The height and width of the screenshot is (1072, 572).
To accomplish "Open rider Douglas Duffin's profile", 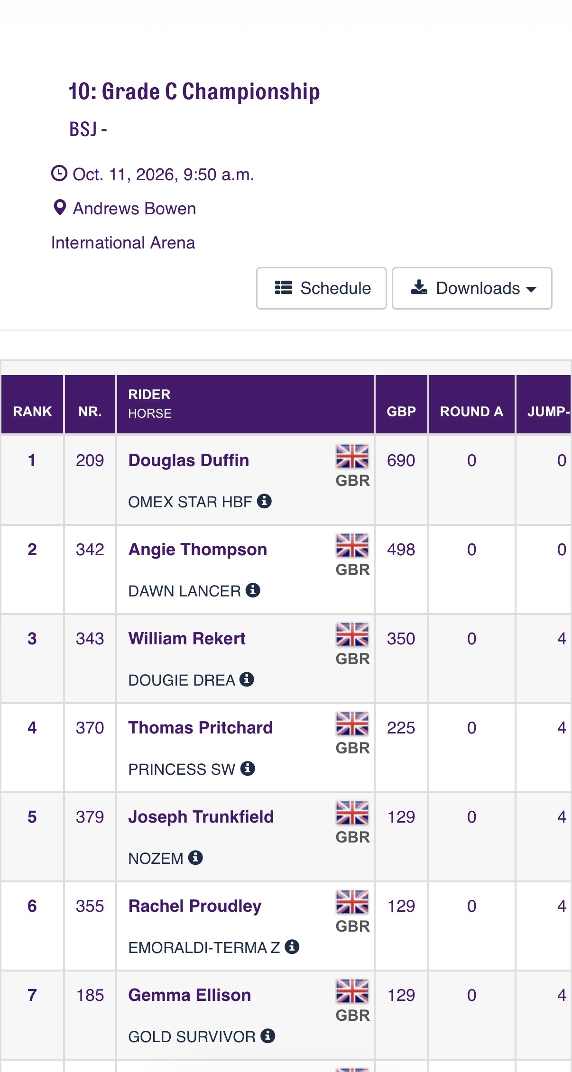I will [189, 460].
